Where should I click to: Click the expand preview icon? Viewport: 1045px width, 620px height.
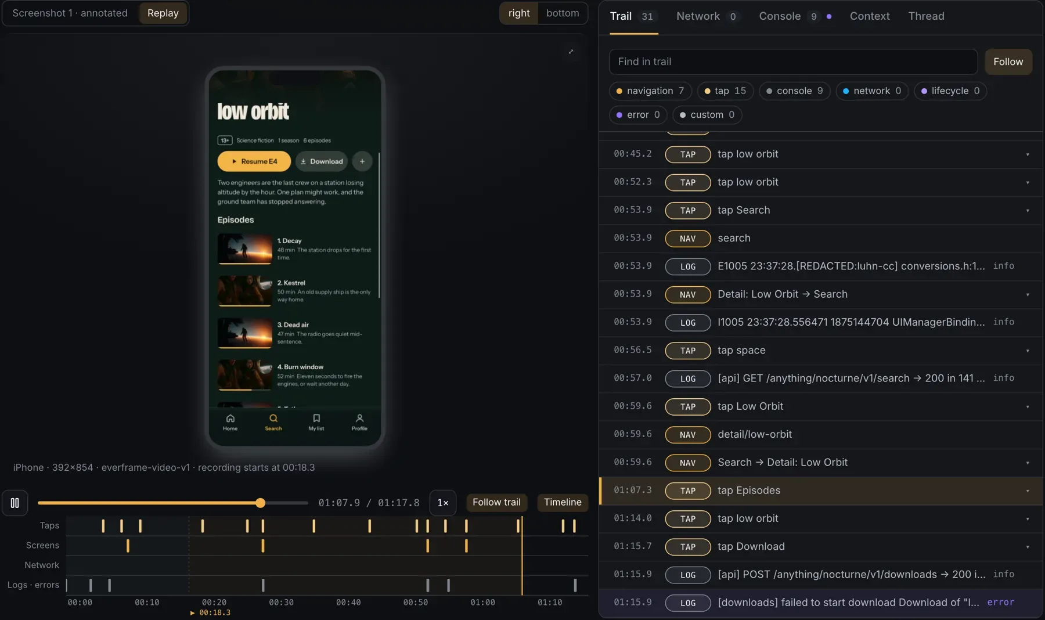[571, 52]
